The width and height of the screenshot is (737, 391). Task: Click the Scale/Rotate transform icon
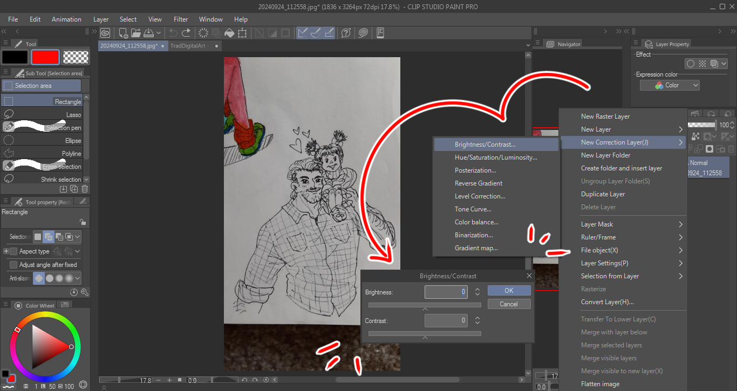coord(242,33)
